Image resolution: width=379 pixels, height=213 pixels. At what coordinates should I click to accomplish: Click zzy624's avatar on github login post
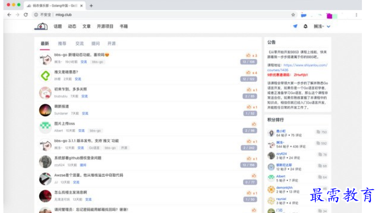pyautogui.click(x=46, y=161)
